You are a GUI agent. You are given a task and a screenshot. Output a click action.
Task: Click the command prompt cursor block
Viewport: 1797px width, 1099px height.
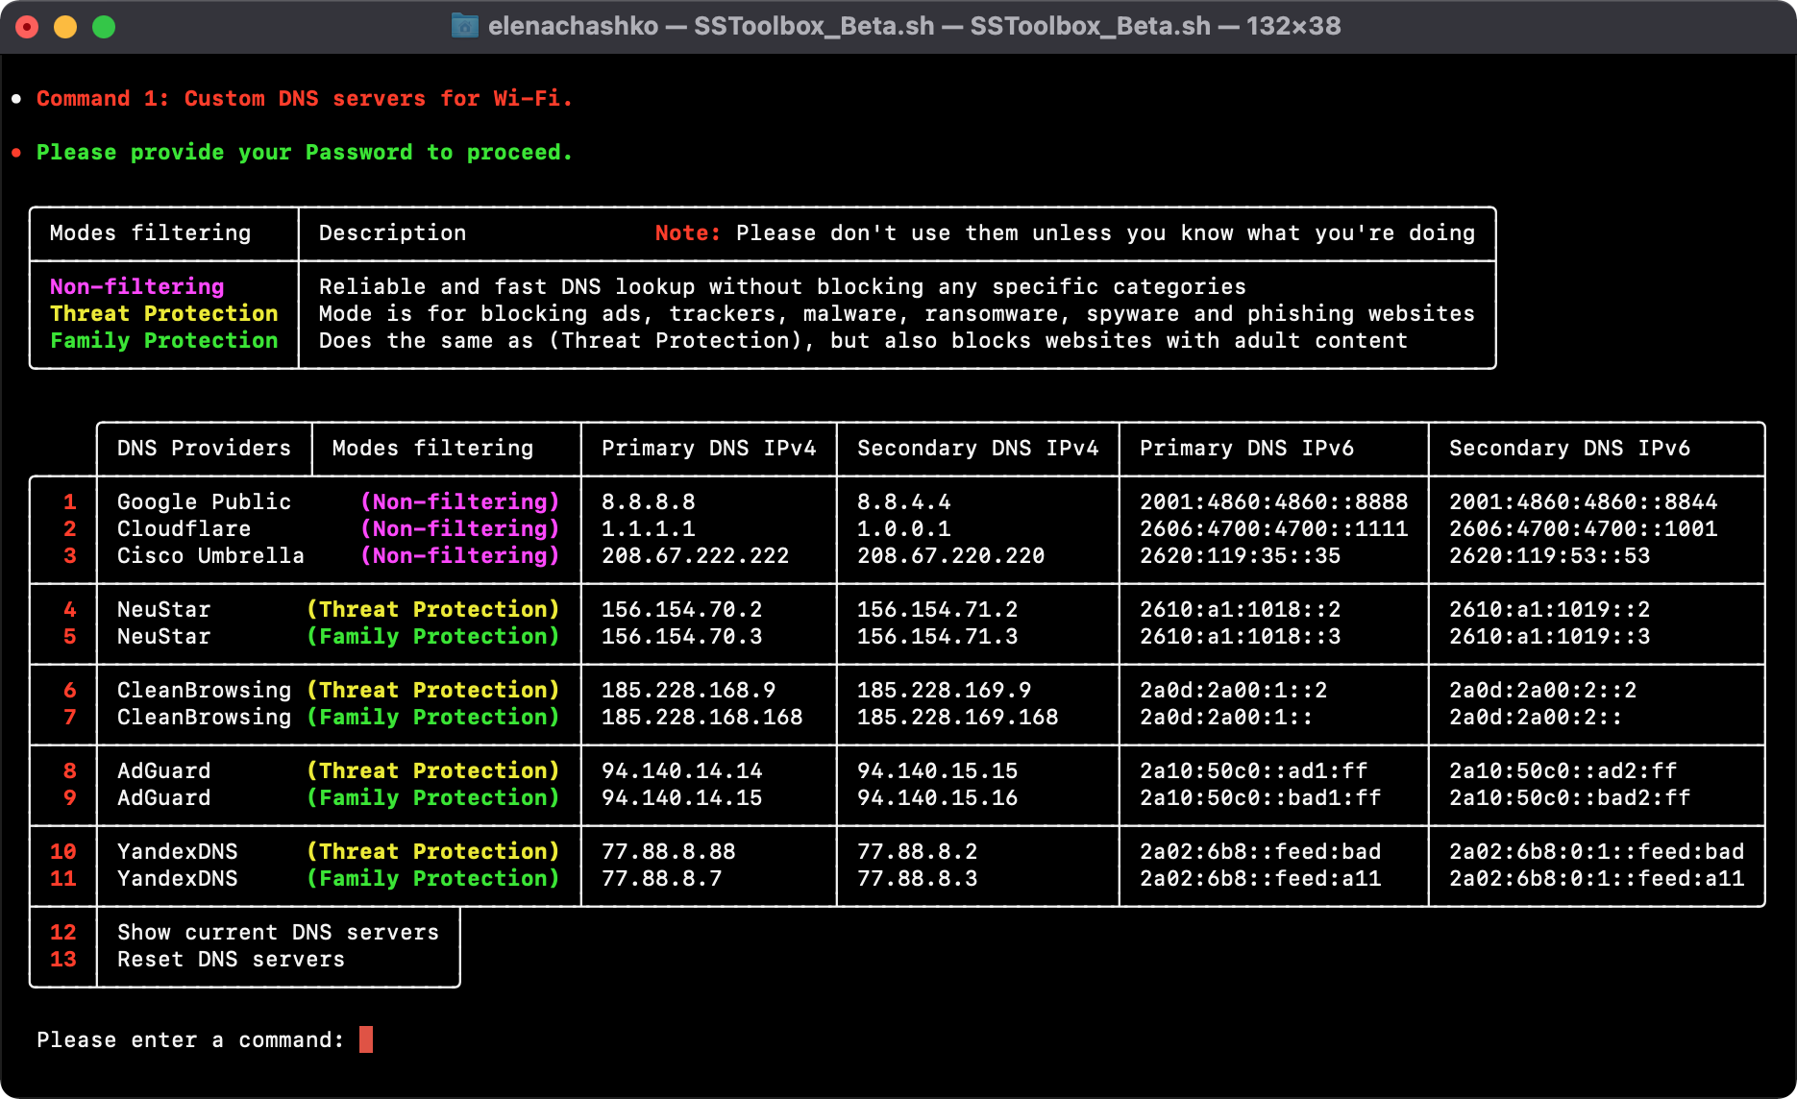tap(366, 1039)
